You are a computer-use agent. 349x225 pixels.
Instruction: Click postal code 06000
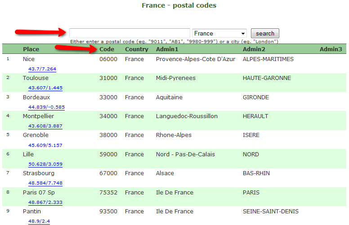[108, 59]
